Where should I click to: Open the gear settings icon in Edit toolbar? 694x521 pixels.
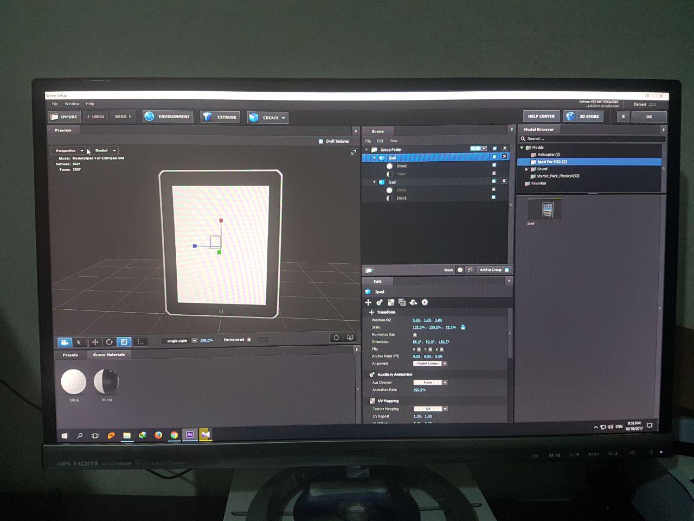[425, 302]
